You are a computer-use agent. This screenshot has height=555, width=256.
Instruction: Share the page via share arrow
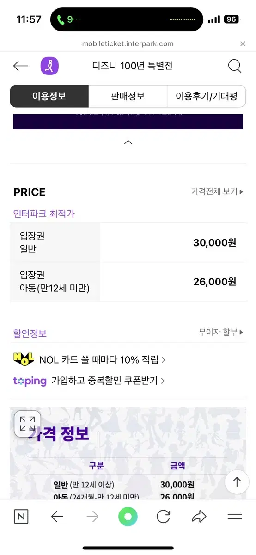click(199, 517)
